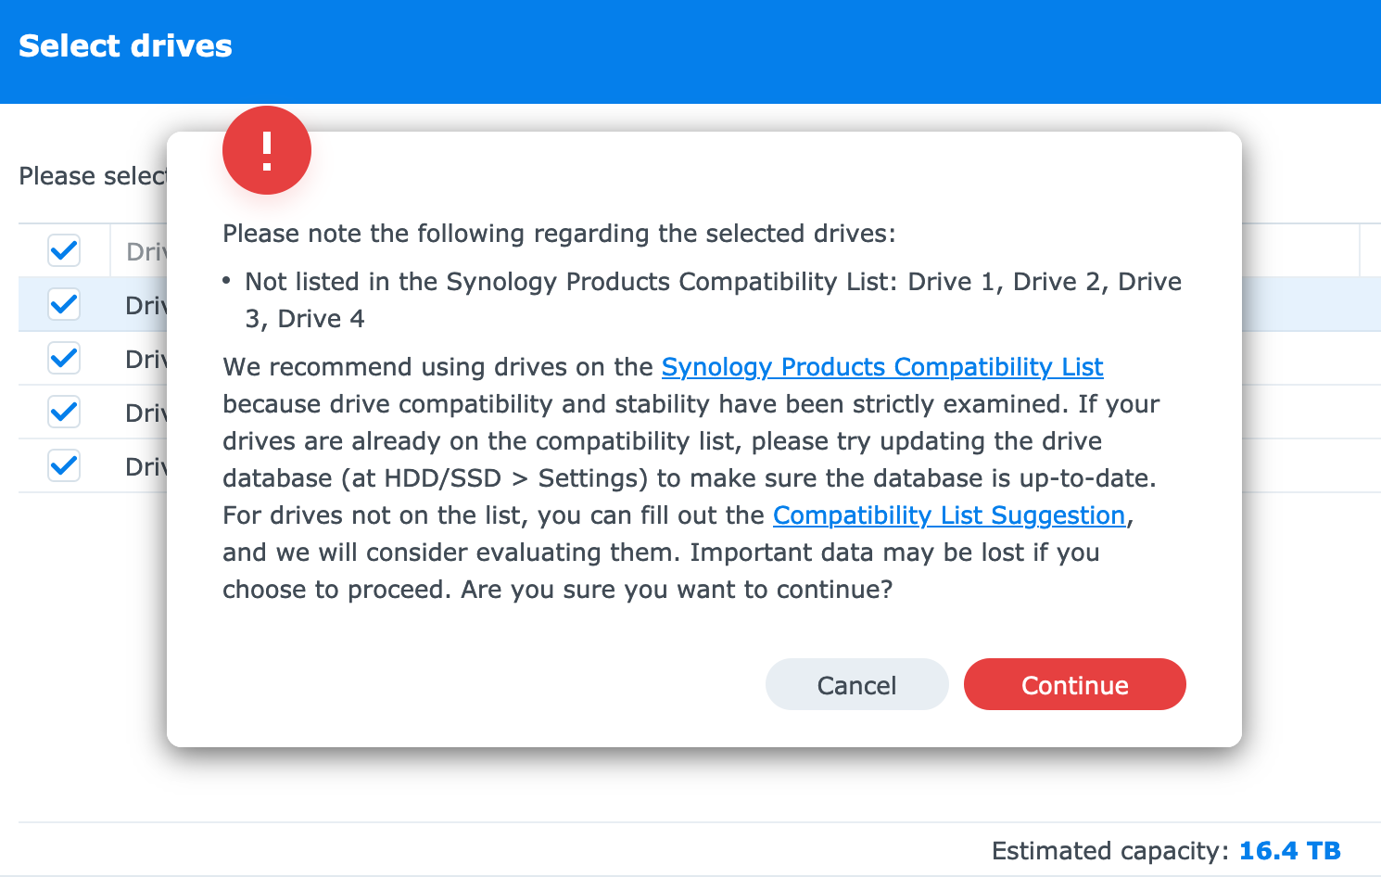The width and height of the screenshot is (1381, 877).
Task: Select the third drive row label
Action: pyautogui.click(x=146, y=413)
